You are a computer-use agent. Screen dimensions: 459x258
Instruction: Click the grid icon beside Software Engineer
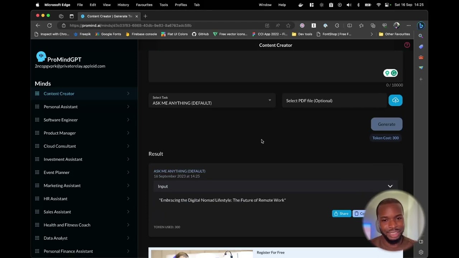(x=37, y=120)
